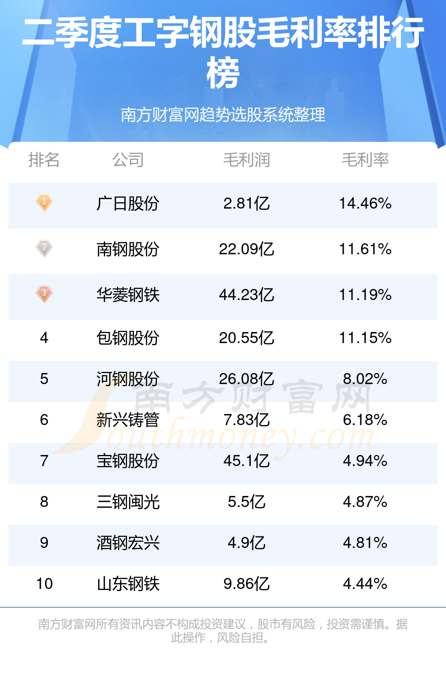Viewport: 446px width, 683px height.
Task: Select the 毛利润 column header
Action: pos(247,160)
